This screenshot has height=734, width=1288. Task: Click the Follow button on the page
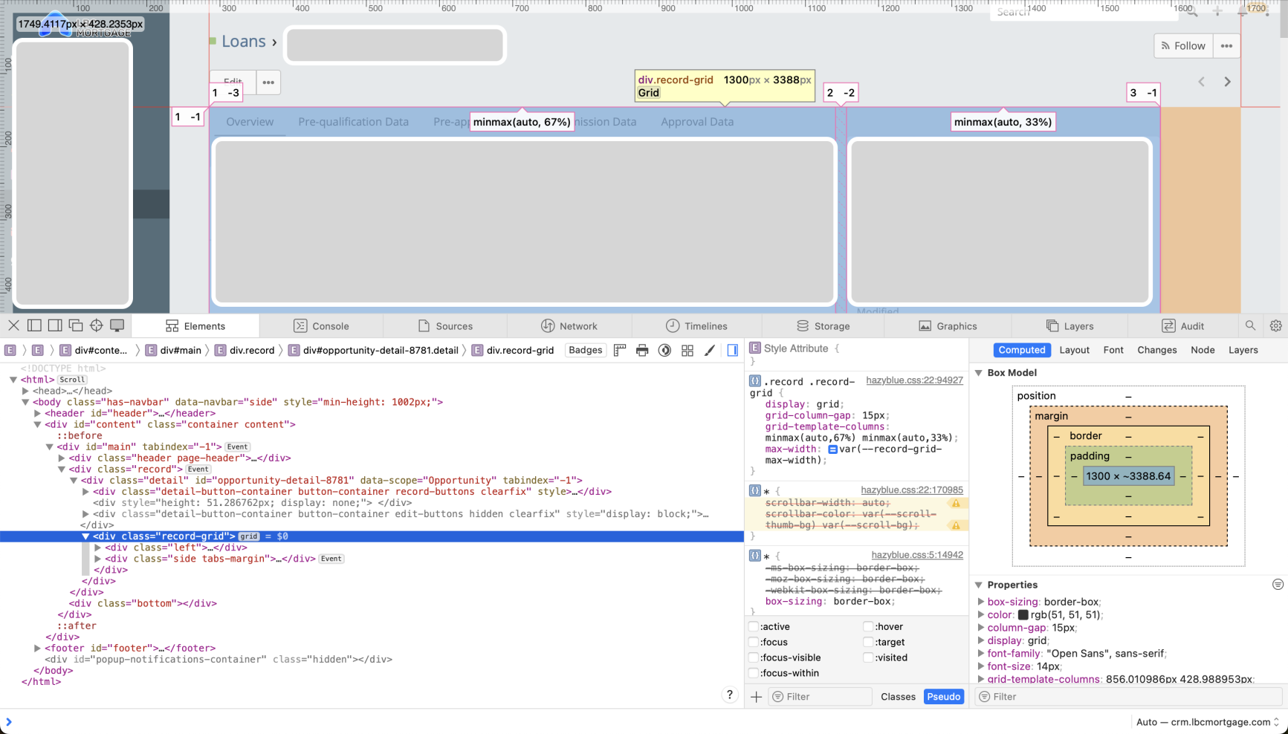pos(1183,46)
